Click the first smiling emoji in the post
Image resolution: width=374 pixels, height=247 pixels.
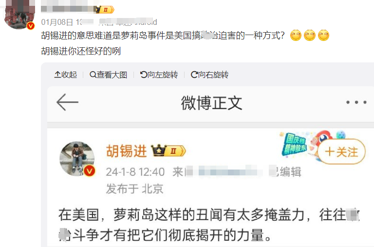click(x=296, y=35)
